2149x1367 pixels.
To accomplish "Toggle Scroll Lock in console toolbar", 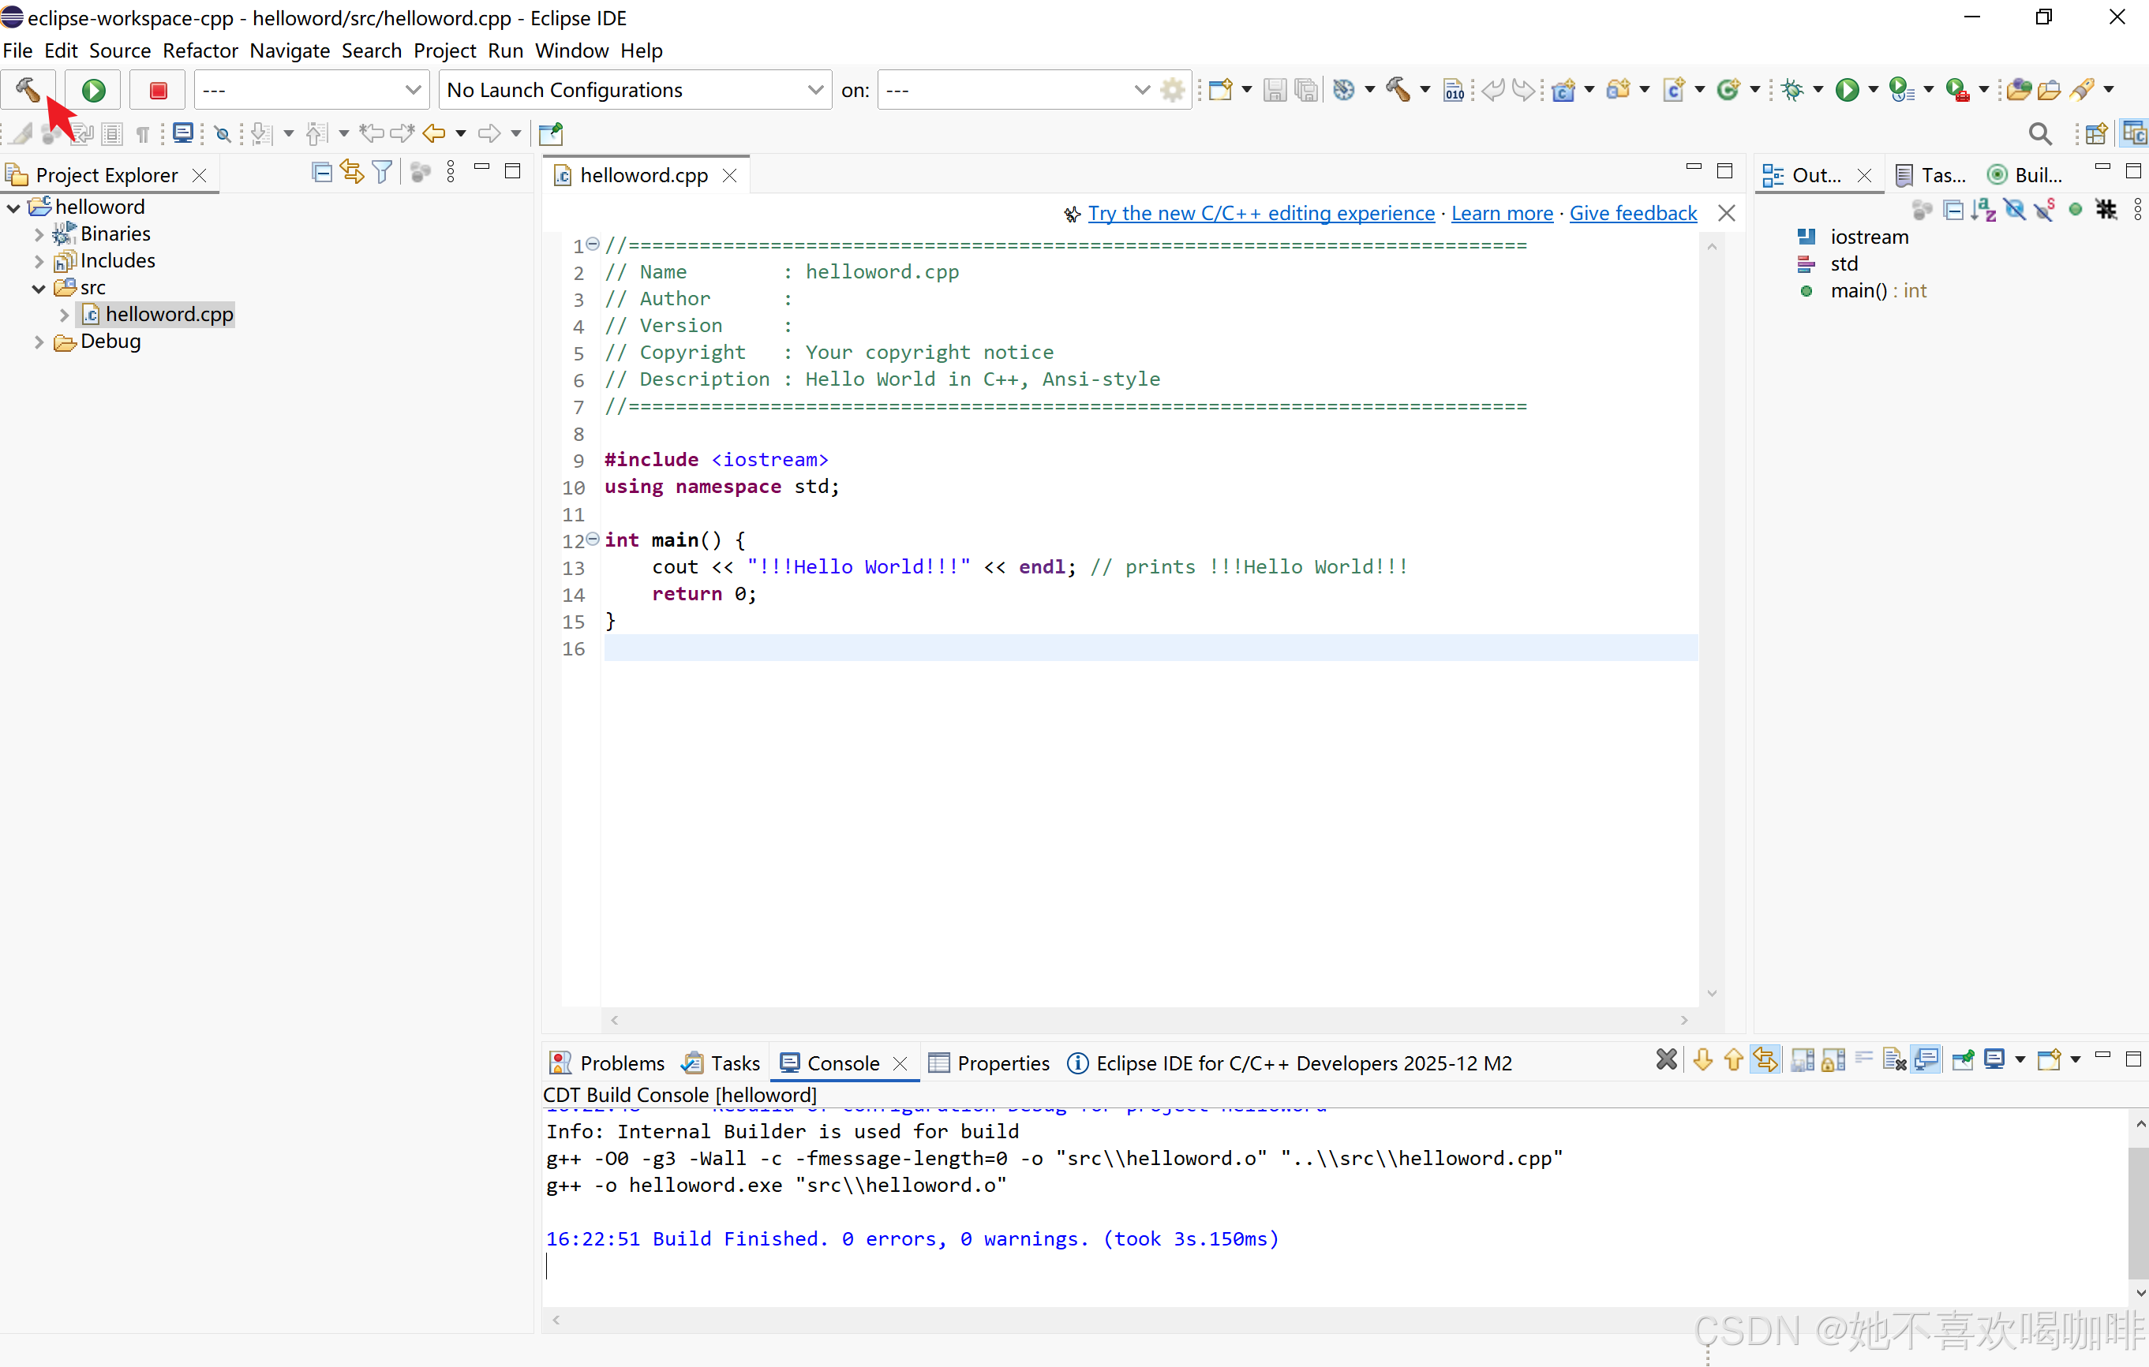I will (1833, 1060).
